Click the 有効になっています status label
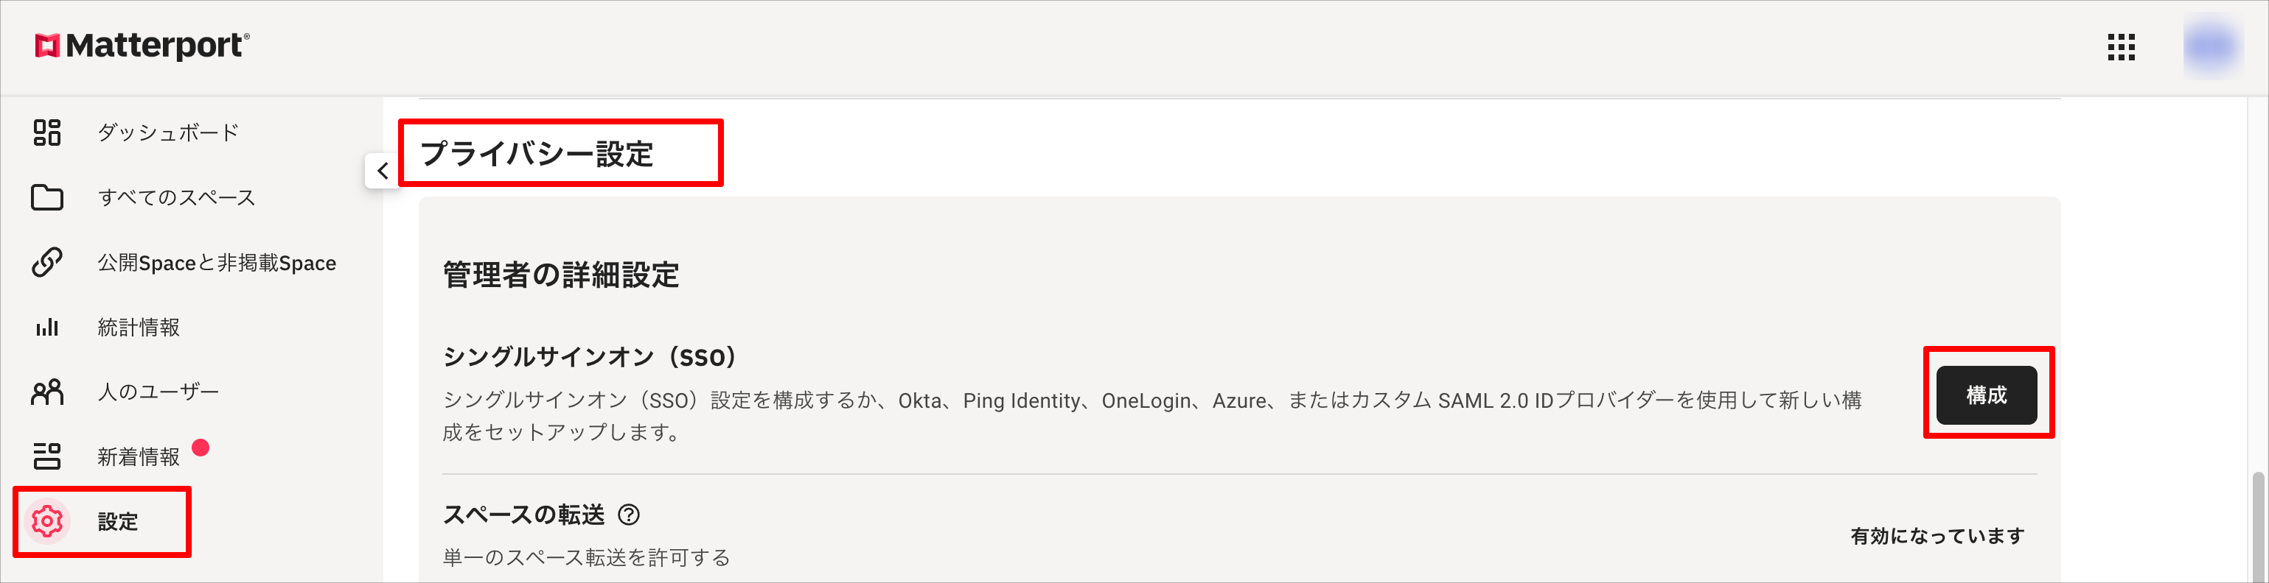The height and width of the screenshot is (583, 2269). pyautogui.click(x=1937, y=537)
